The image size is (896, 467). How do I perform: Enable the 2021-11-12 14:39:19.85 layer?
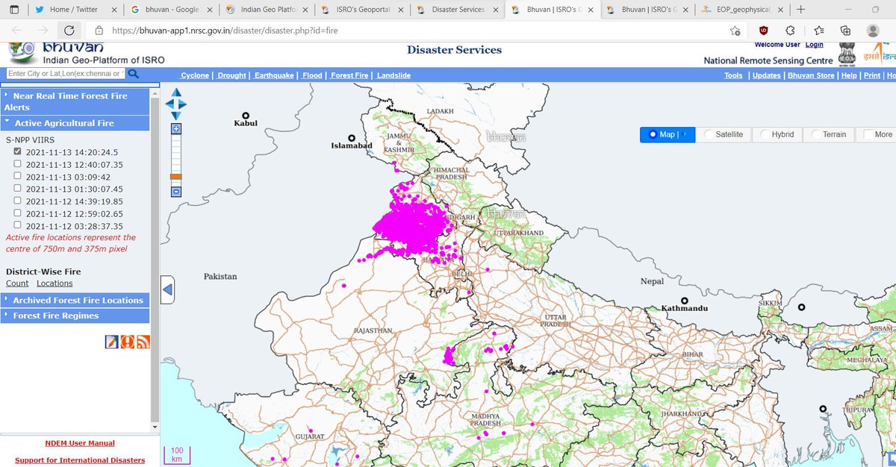(18, 201)
